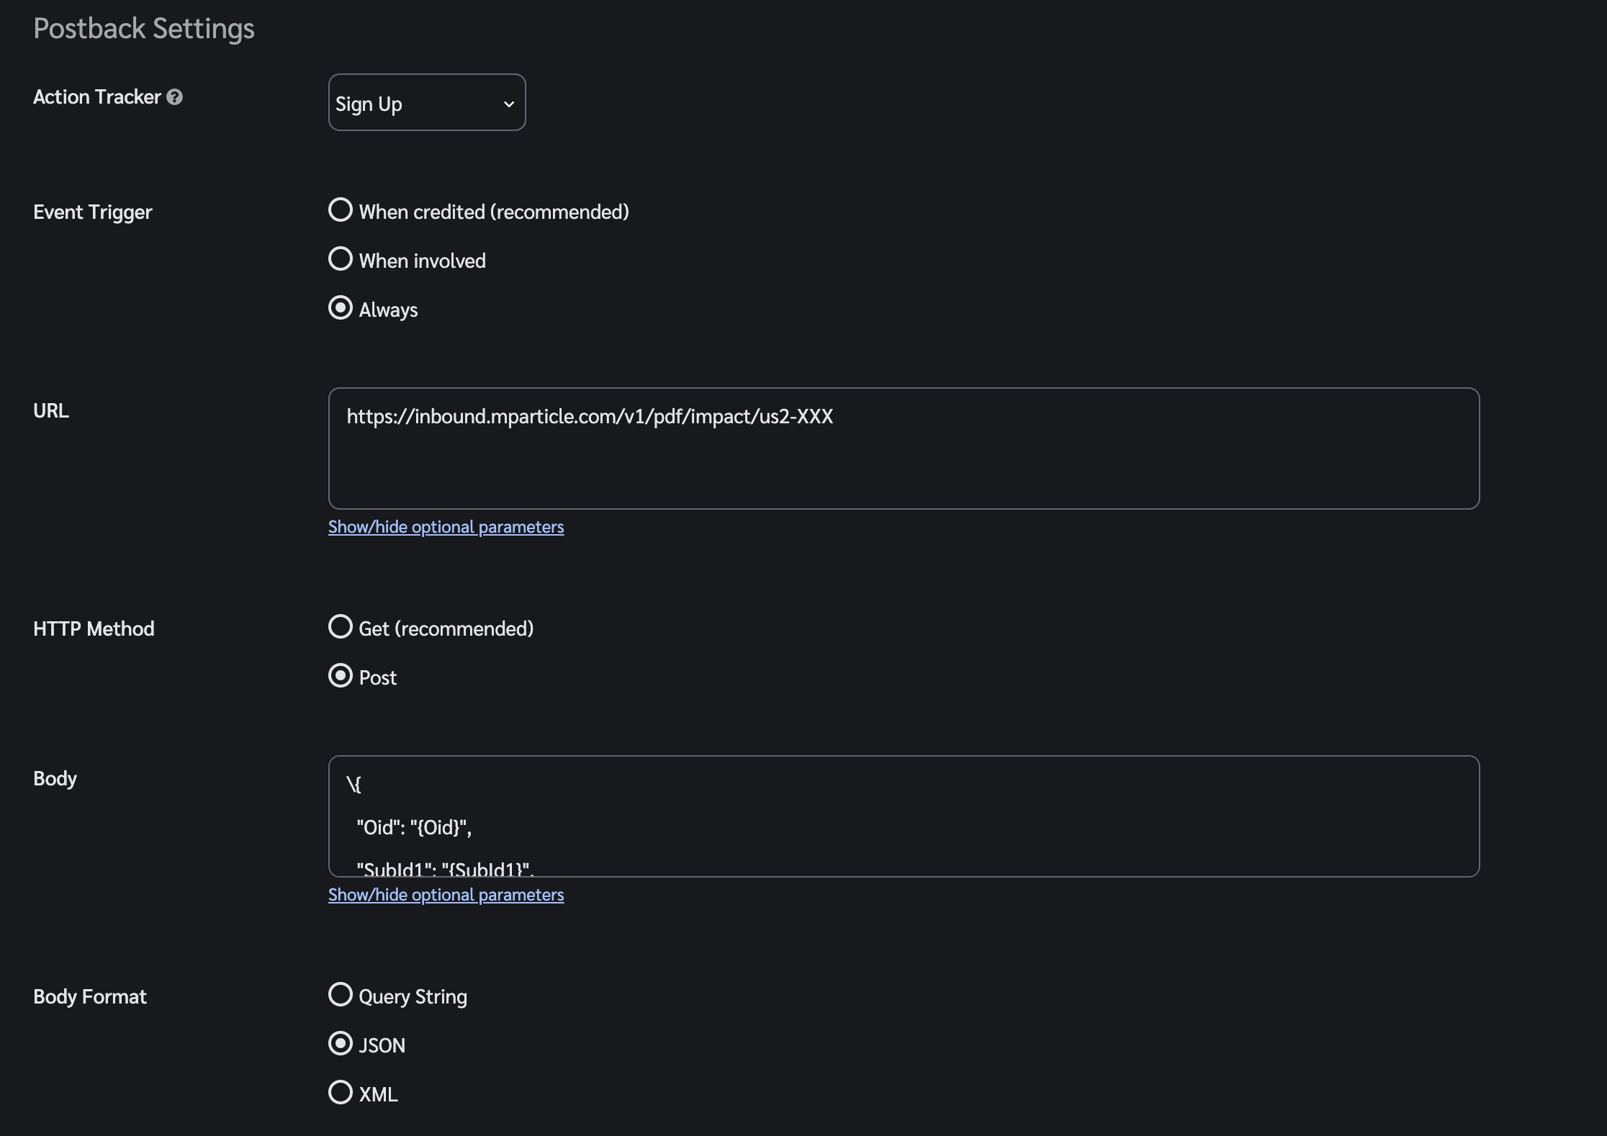Viewport: 1607px width, 1136px height.
Task: Click inside the Body JSON text area
Action: 904,816
